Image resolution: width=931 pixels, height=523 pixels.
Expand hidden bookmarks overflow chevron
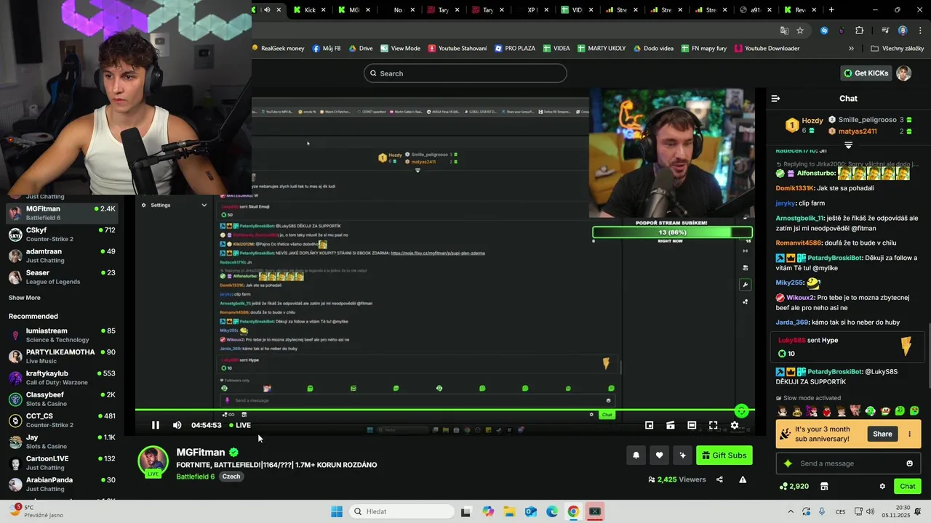[851, 49]
